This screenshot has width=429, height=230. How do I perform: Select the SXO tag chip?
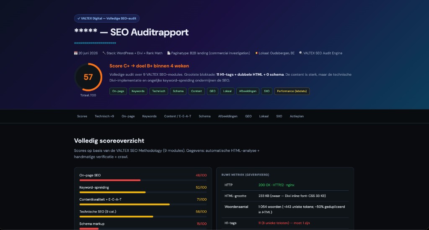coord(267,91)
